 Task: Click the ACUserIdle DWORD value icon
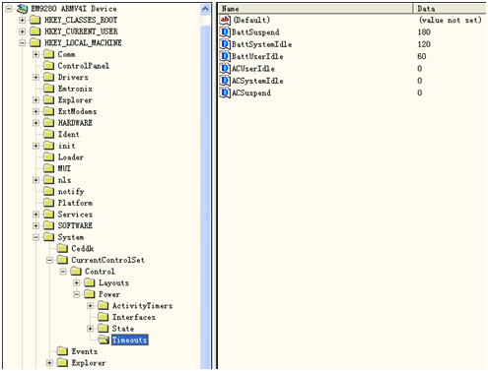[225, 68]
